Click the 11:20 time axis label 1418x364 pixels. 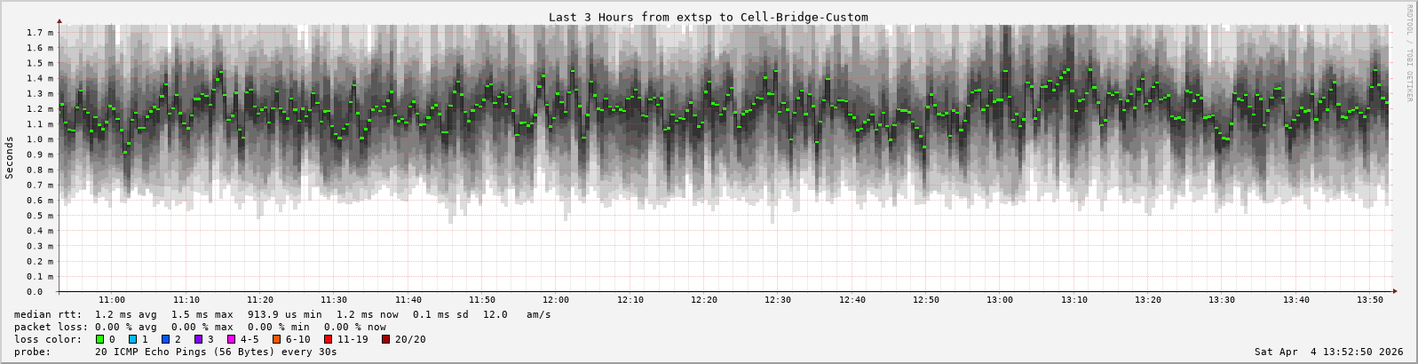(x=259, y=300)
